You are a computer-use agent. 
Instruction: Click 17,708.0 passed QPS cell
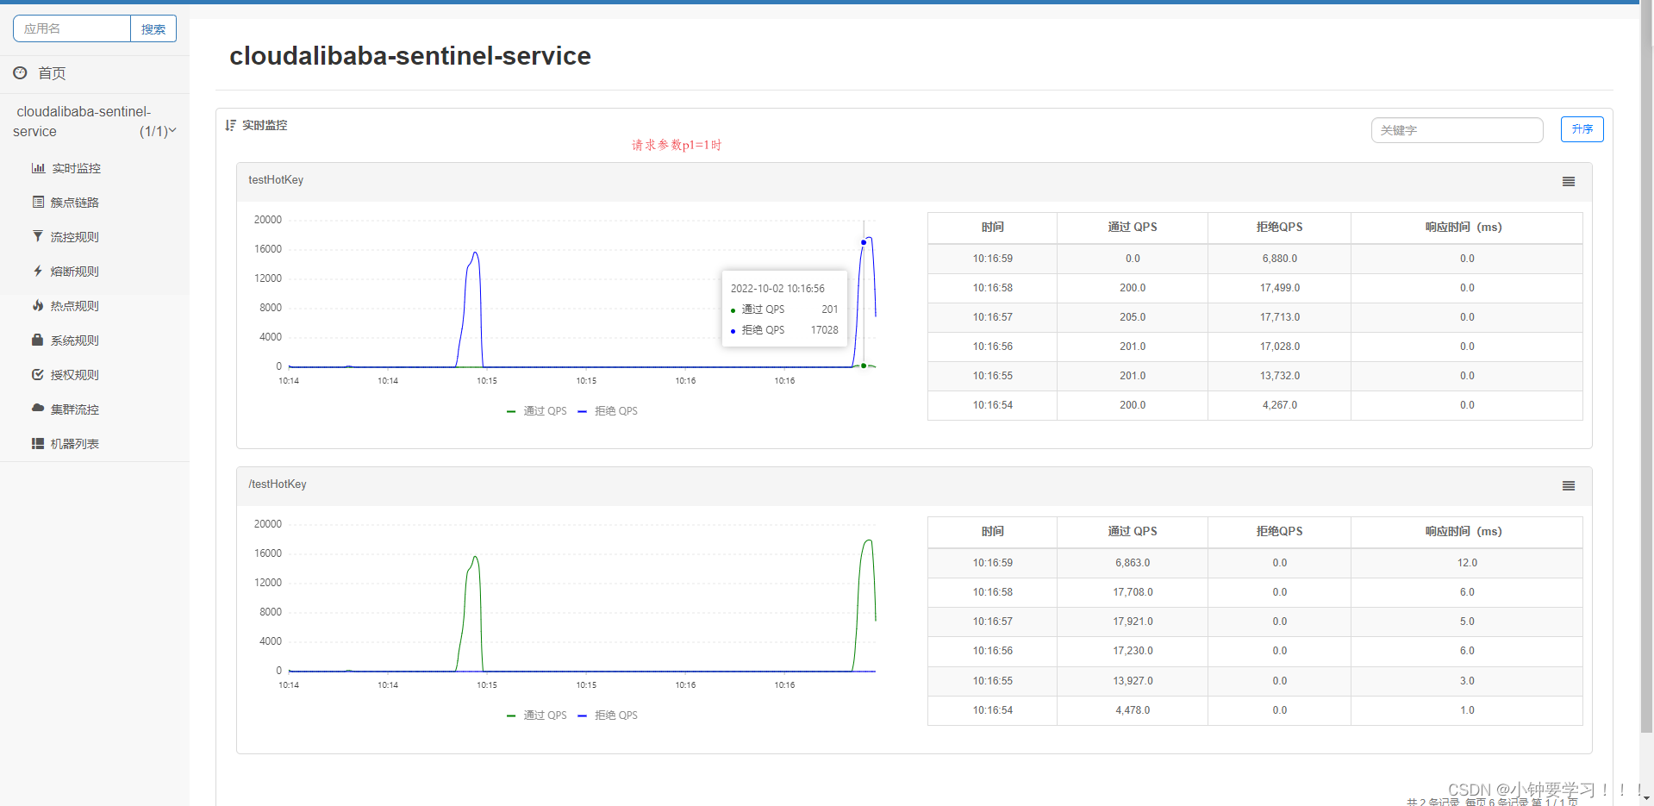tap(1133, 592)
